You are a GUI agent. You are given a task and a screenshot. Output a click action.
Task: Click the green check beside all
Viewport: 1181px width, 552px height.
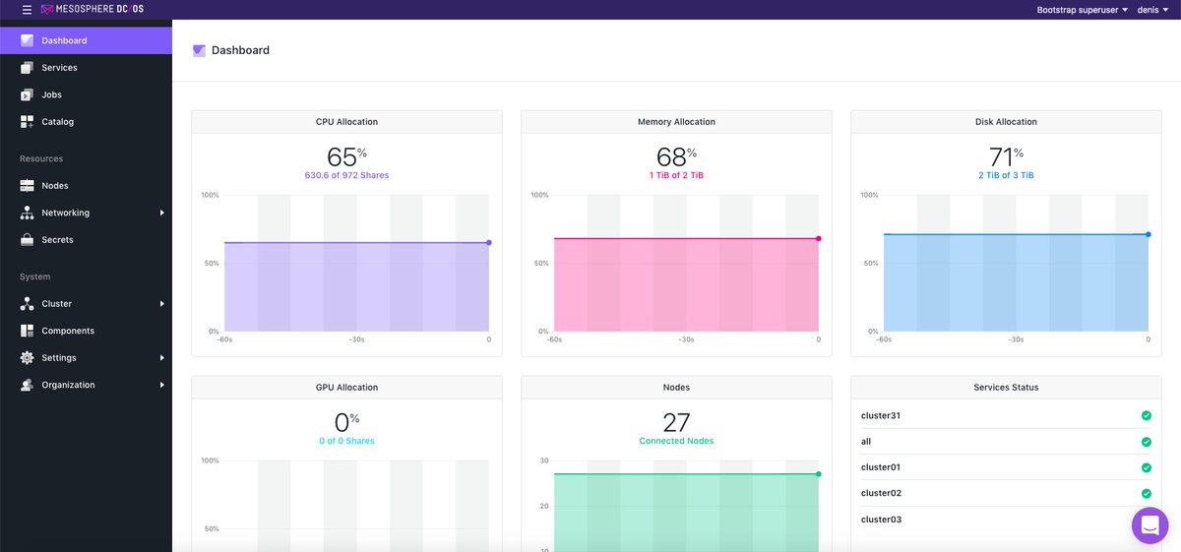click(x=1147, y=442)
